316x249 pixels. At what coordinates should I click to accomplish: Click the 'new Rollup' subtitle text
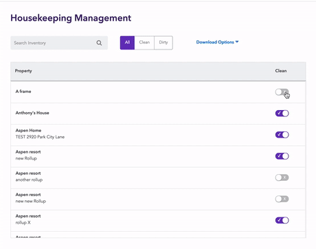pos(26,158)
